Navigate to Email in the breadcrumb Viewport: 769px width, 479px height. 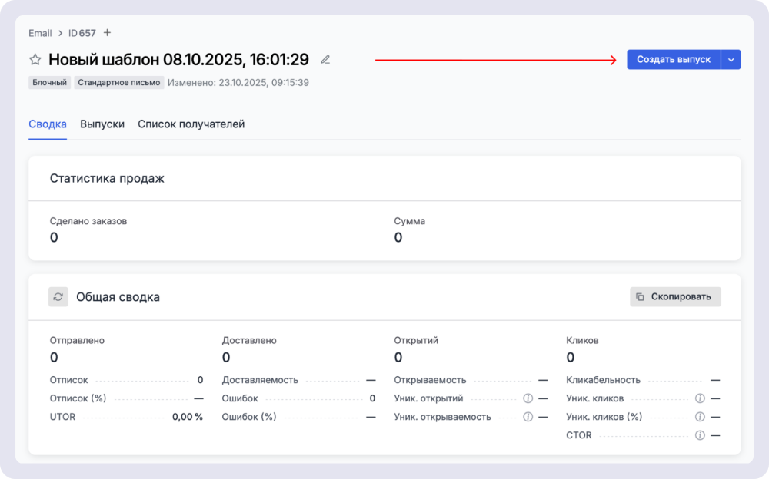(x=40, y=33)
